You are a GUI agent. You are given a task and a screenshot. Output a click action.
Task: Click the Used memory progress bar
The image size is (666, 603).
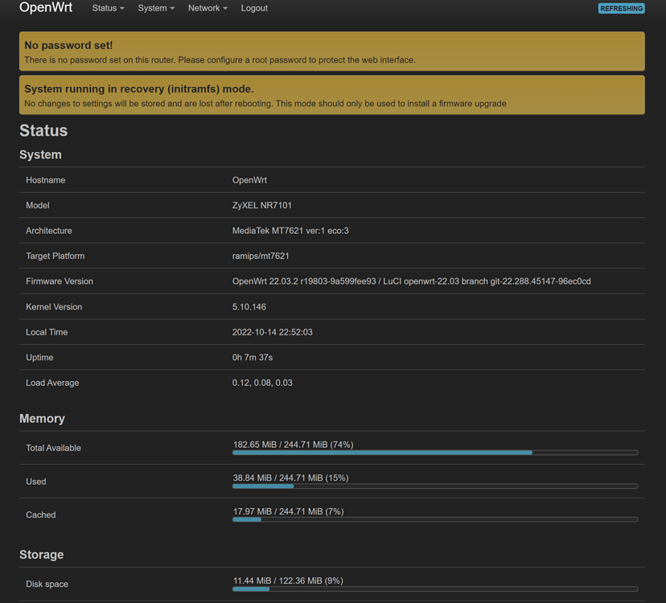pos(434,486)
